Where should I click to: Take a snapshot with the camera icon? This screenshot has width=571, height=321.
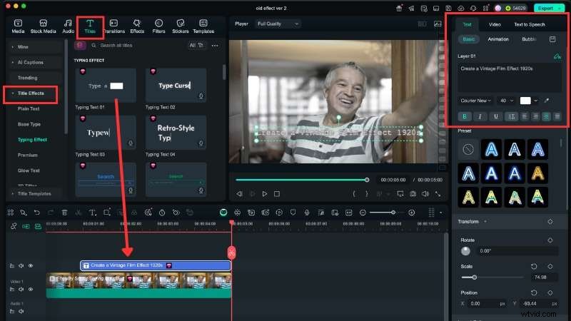pos(413,193)
